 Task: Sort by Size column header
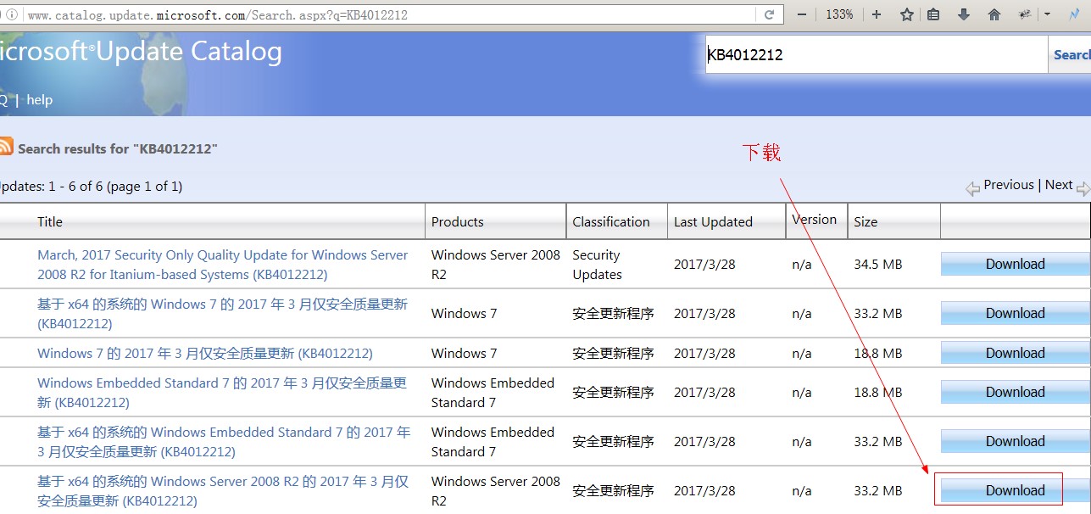[x=866, y=221]
